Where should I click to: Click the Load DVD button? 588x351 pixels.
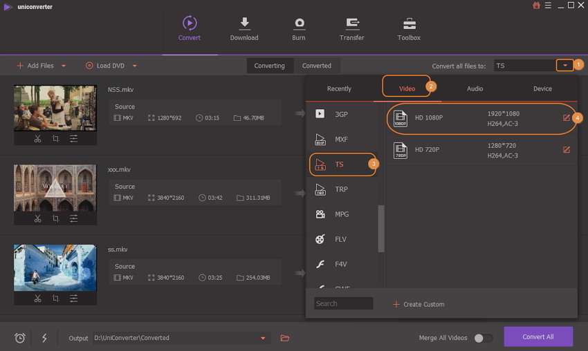click(105, 66)
